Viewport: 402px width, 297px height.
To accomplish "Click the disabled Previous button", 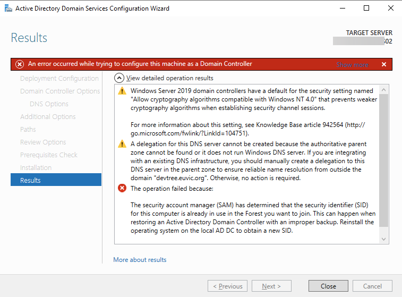I will tap(227, 286).
